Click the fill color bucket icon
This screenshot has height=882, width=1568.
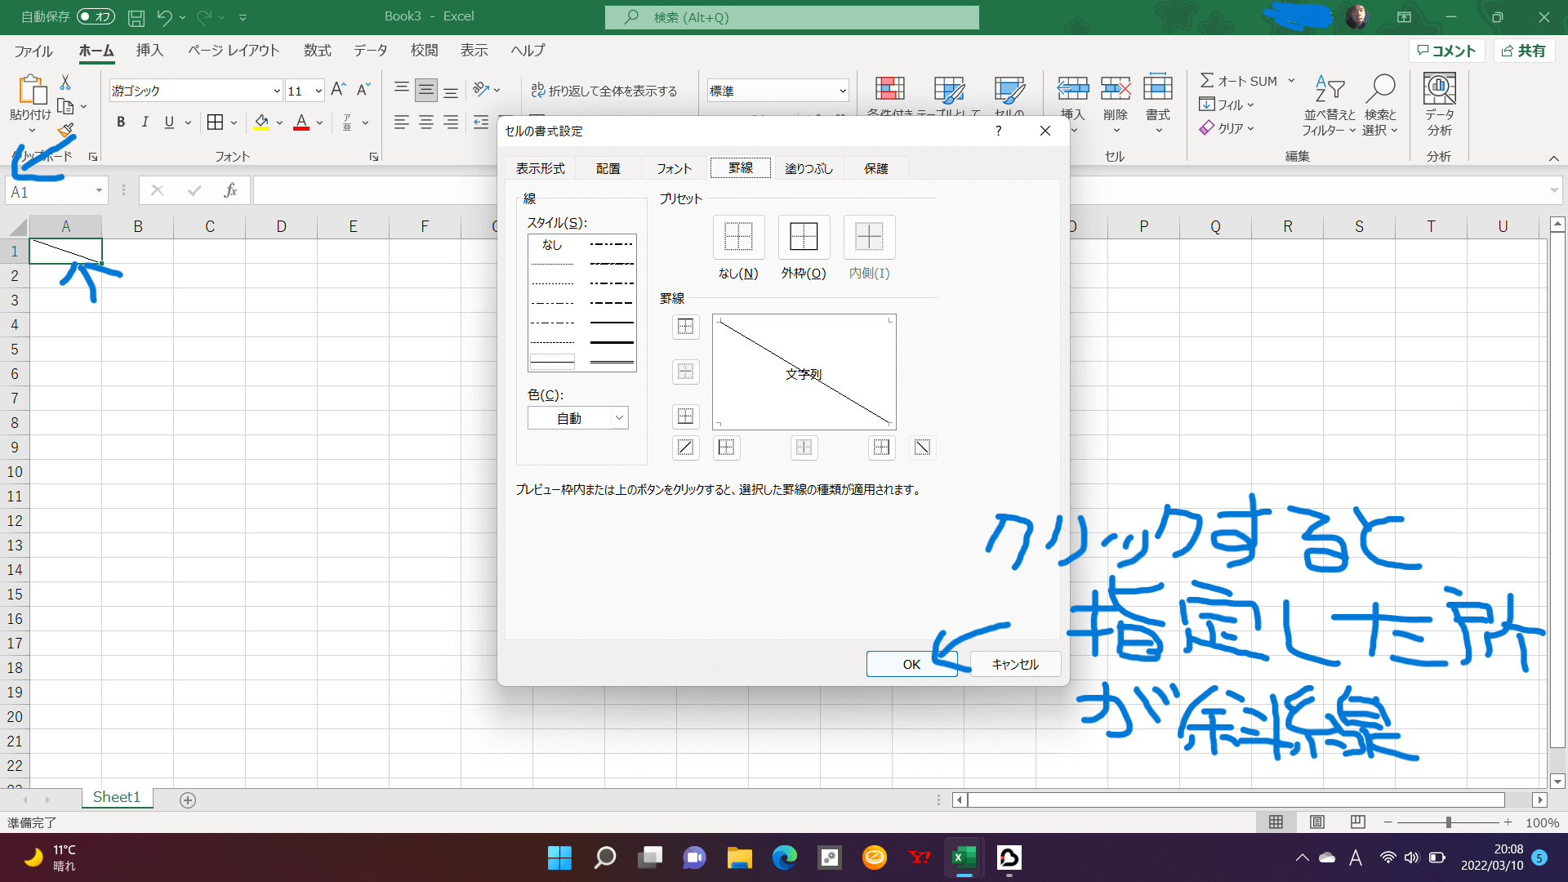(261, 122)
